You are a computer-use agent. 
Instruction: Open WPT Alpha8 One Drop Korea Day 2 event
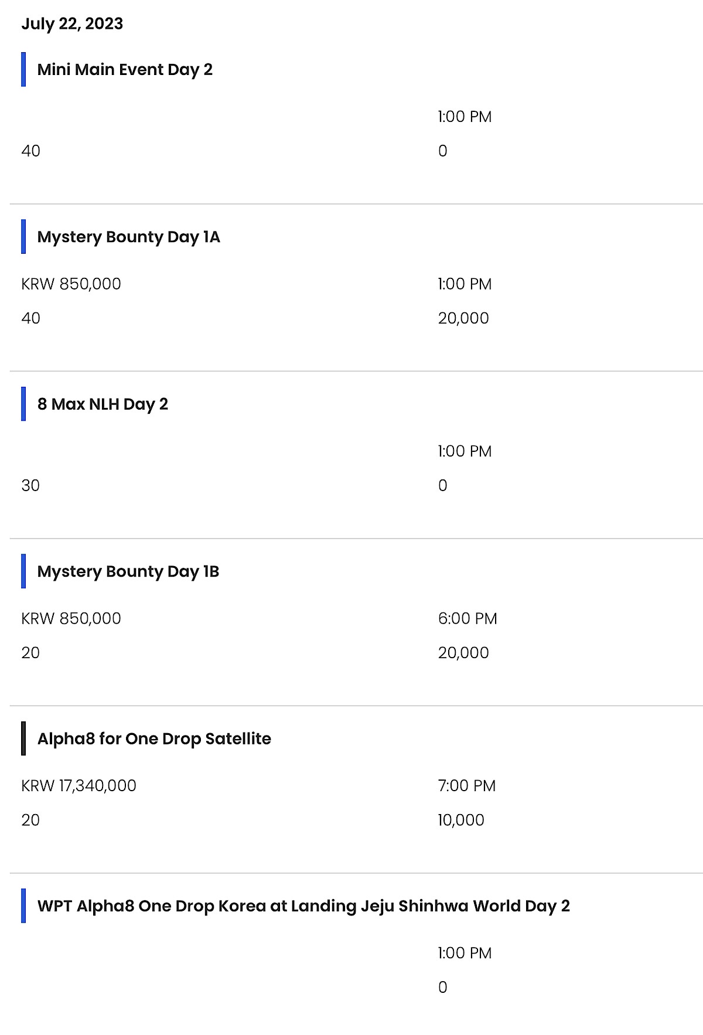pyautogui.click(x=303, y=906)
